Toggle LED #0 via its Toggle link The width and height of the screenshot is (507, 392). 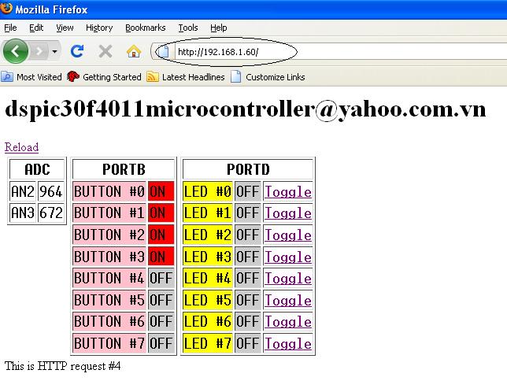288,191
